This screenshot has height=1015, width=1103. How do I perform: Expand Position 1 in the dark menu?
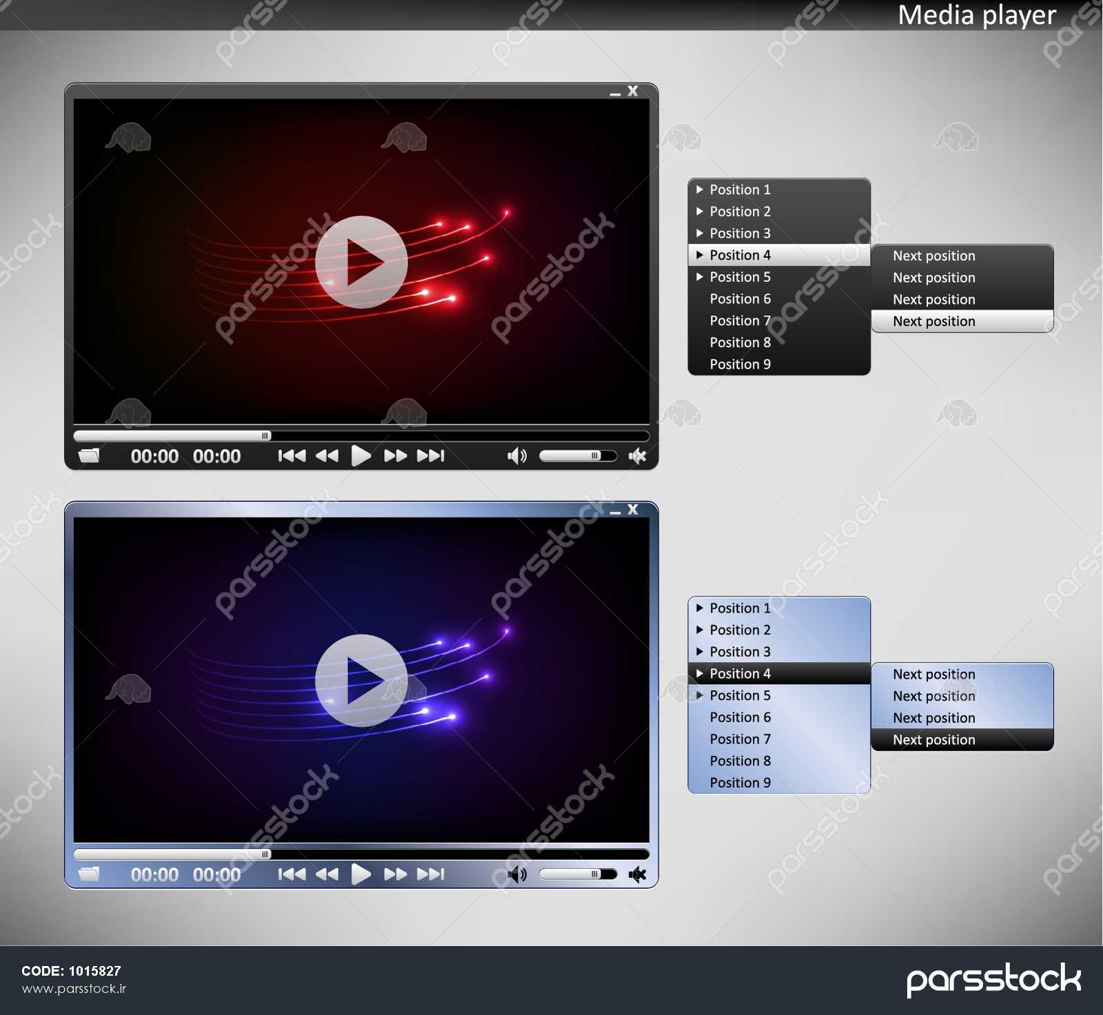click(739, 190)
